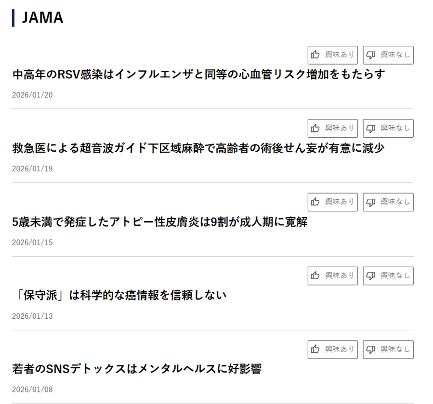
Task: Click thumbs-down icon for アトピー性皮膚炎 article
Action: pyautogui.click(x=371, y=202)
